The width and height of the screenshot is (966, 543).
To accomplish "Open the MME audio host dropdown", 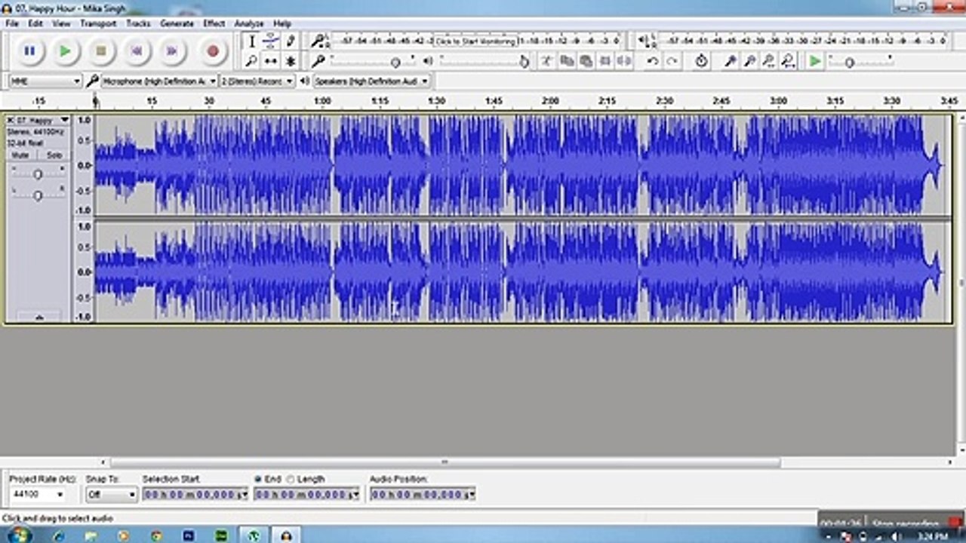I will (45, 81).
